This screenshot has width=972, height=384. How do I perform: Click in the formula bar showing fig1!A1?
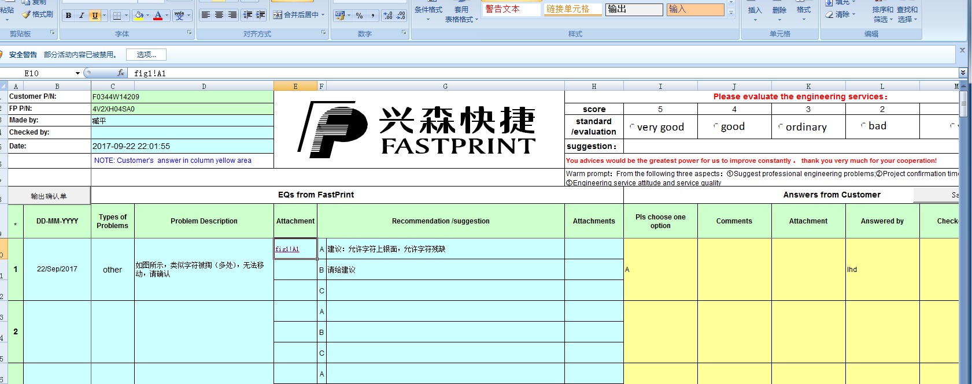click(544, 73)
